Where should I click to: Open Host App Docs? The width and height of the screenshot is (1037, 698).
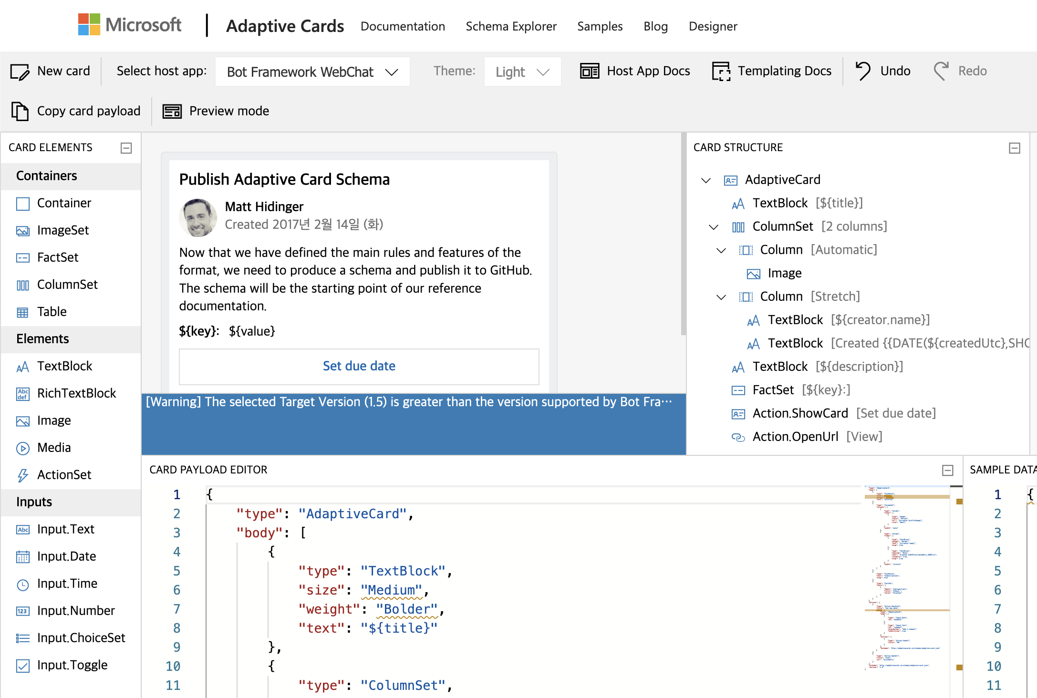pyautogui.click(x=635, y=71)
